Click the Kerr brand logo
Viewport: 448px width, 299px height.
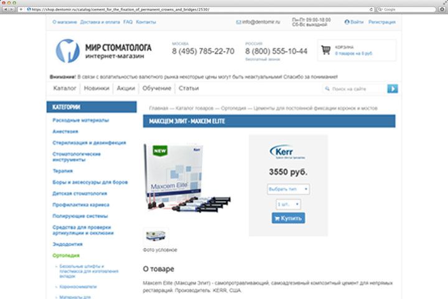[x=287, y=152]
